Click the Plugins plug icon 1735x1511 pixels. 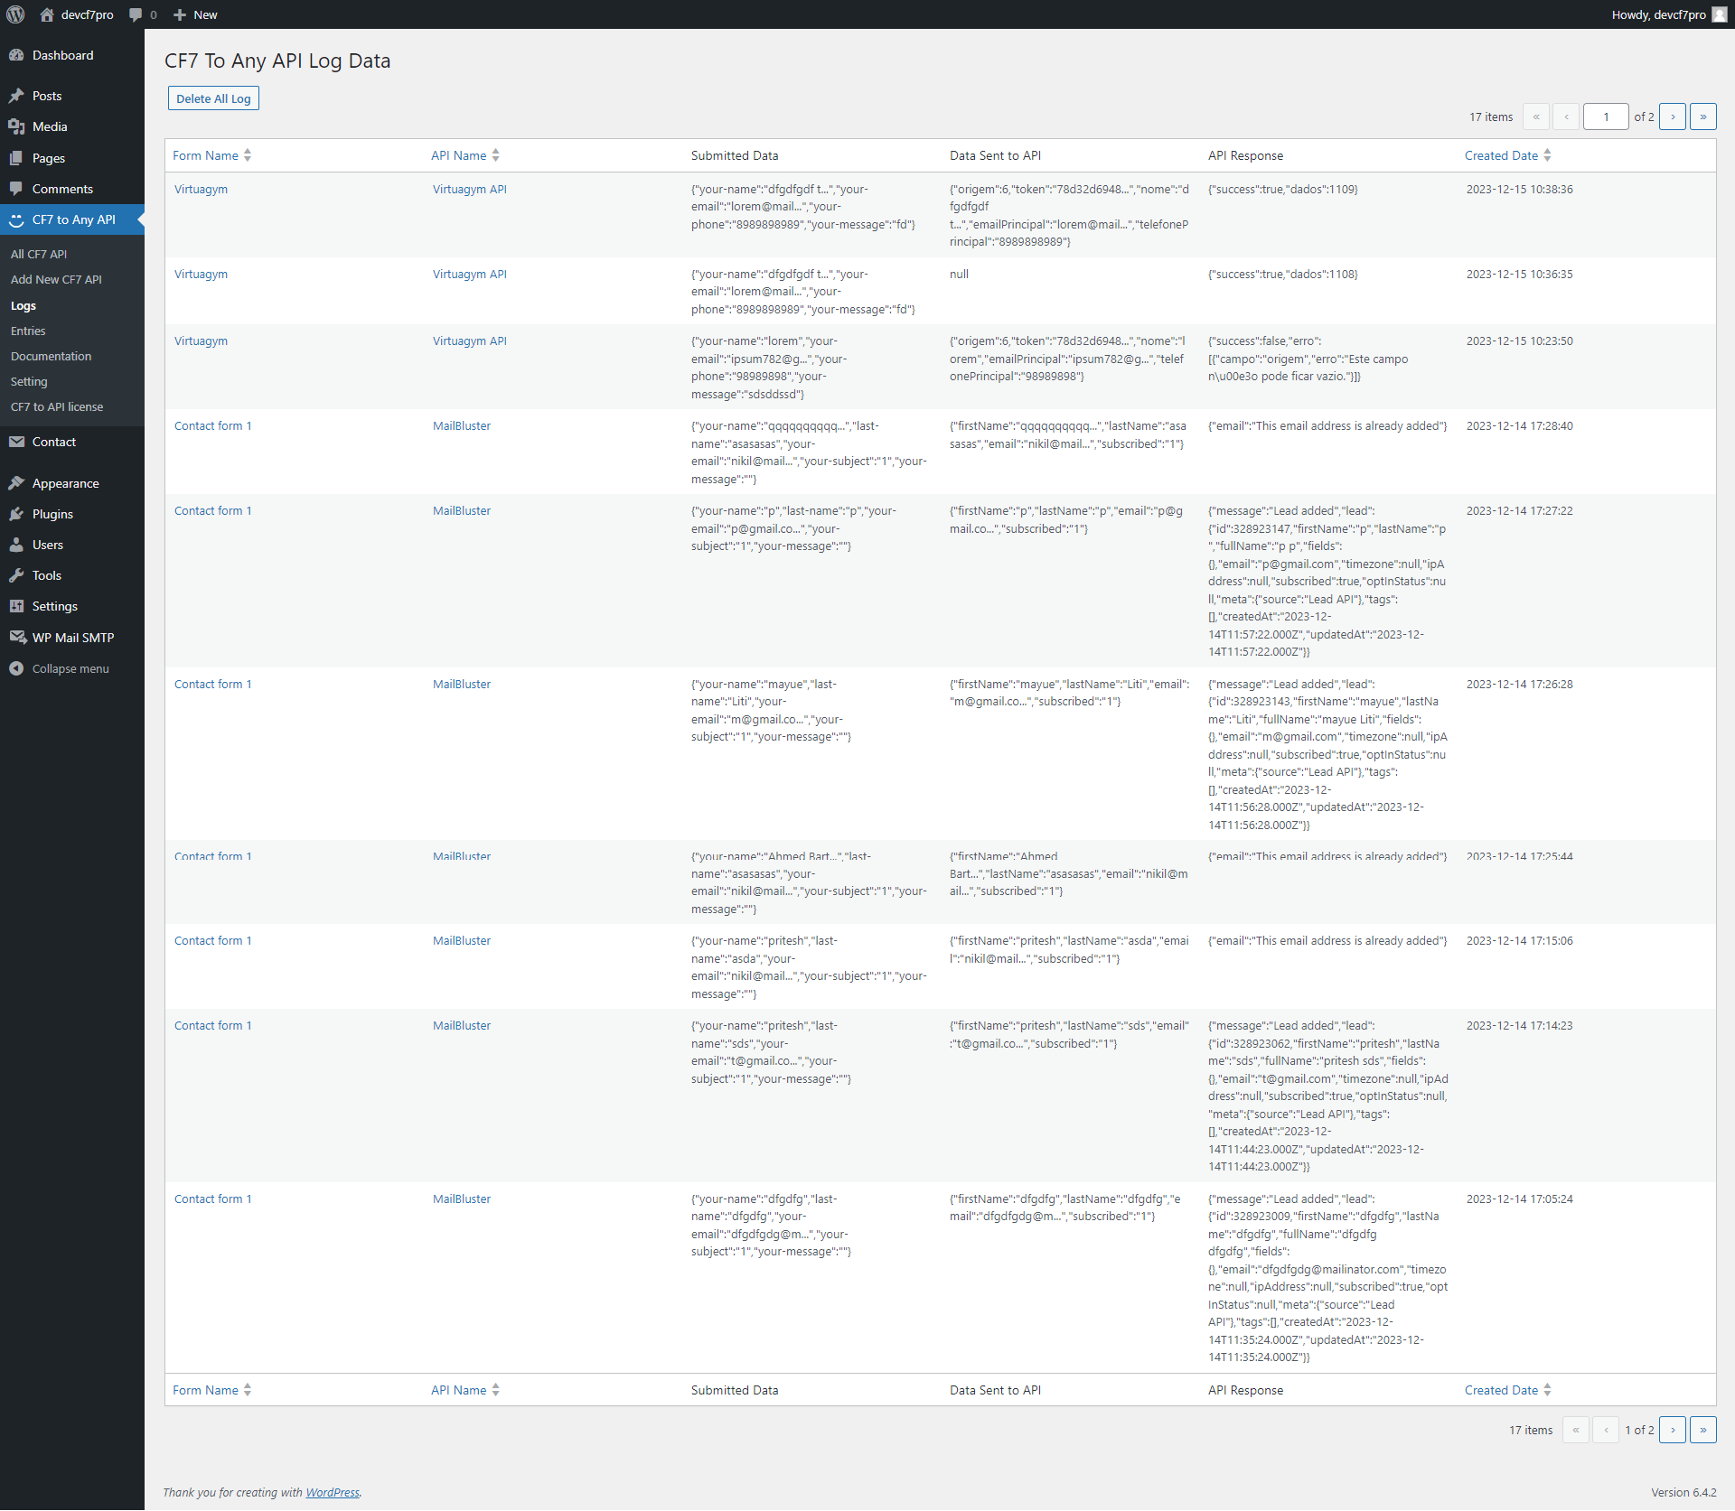point(16,514)
